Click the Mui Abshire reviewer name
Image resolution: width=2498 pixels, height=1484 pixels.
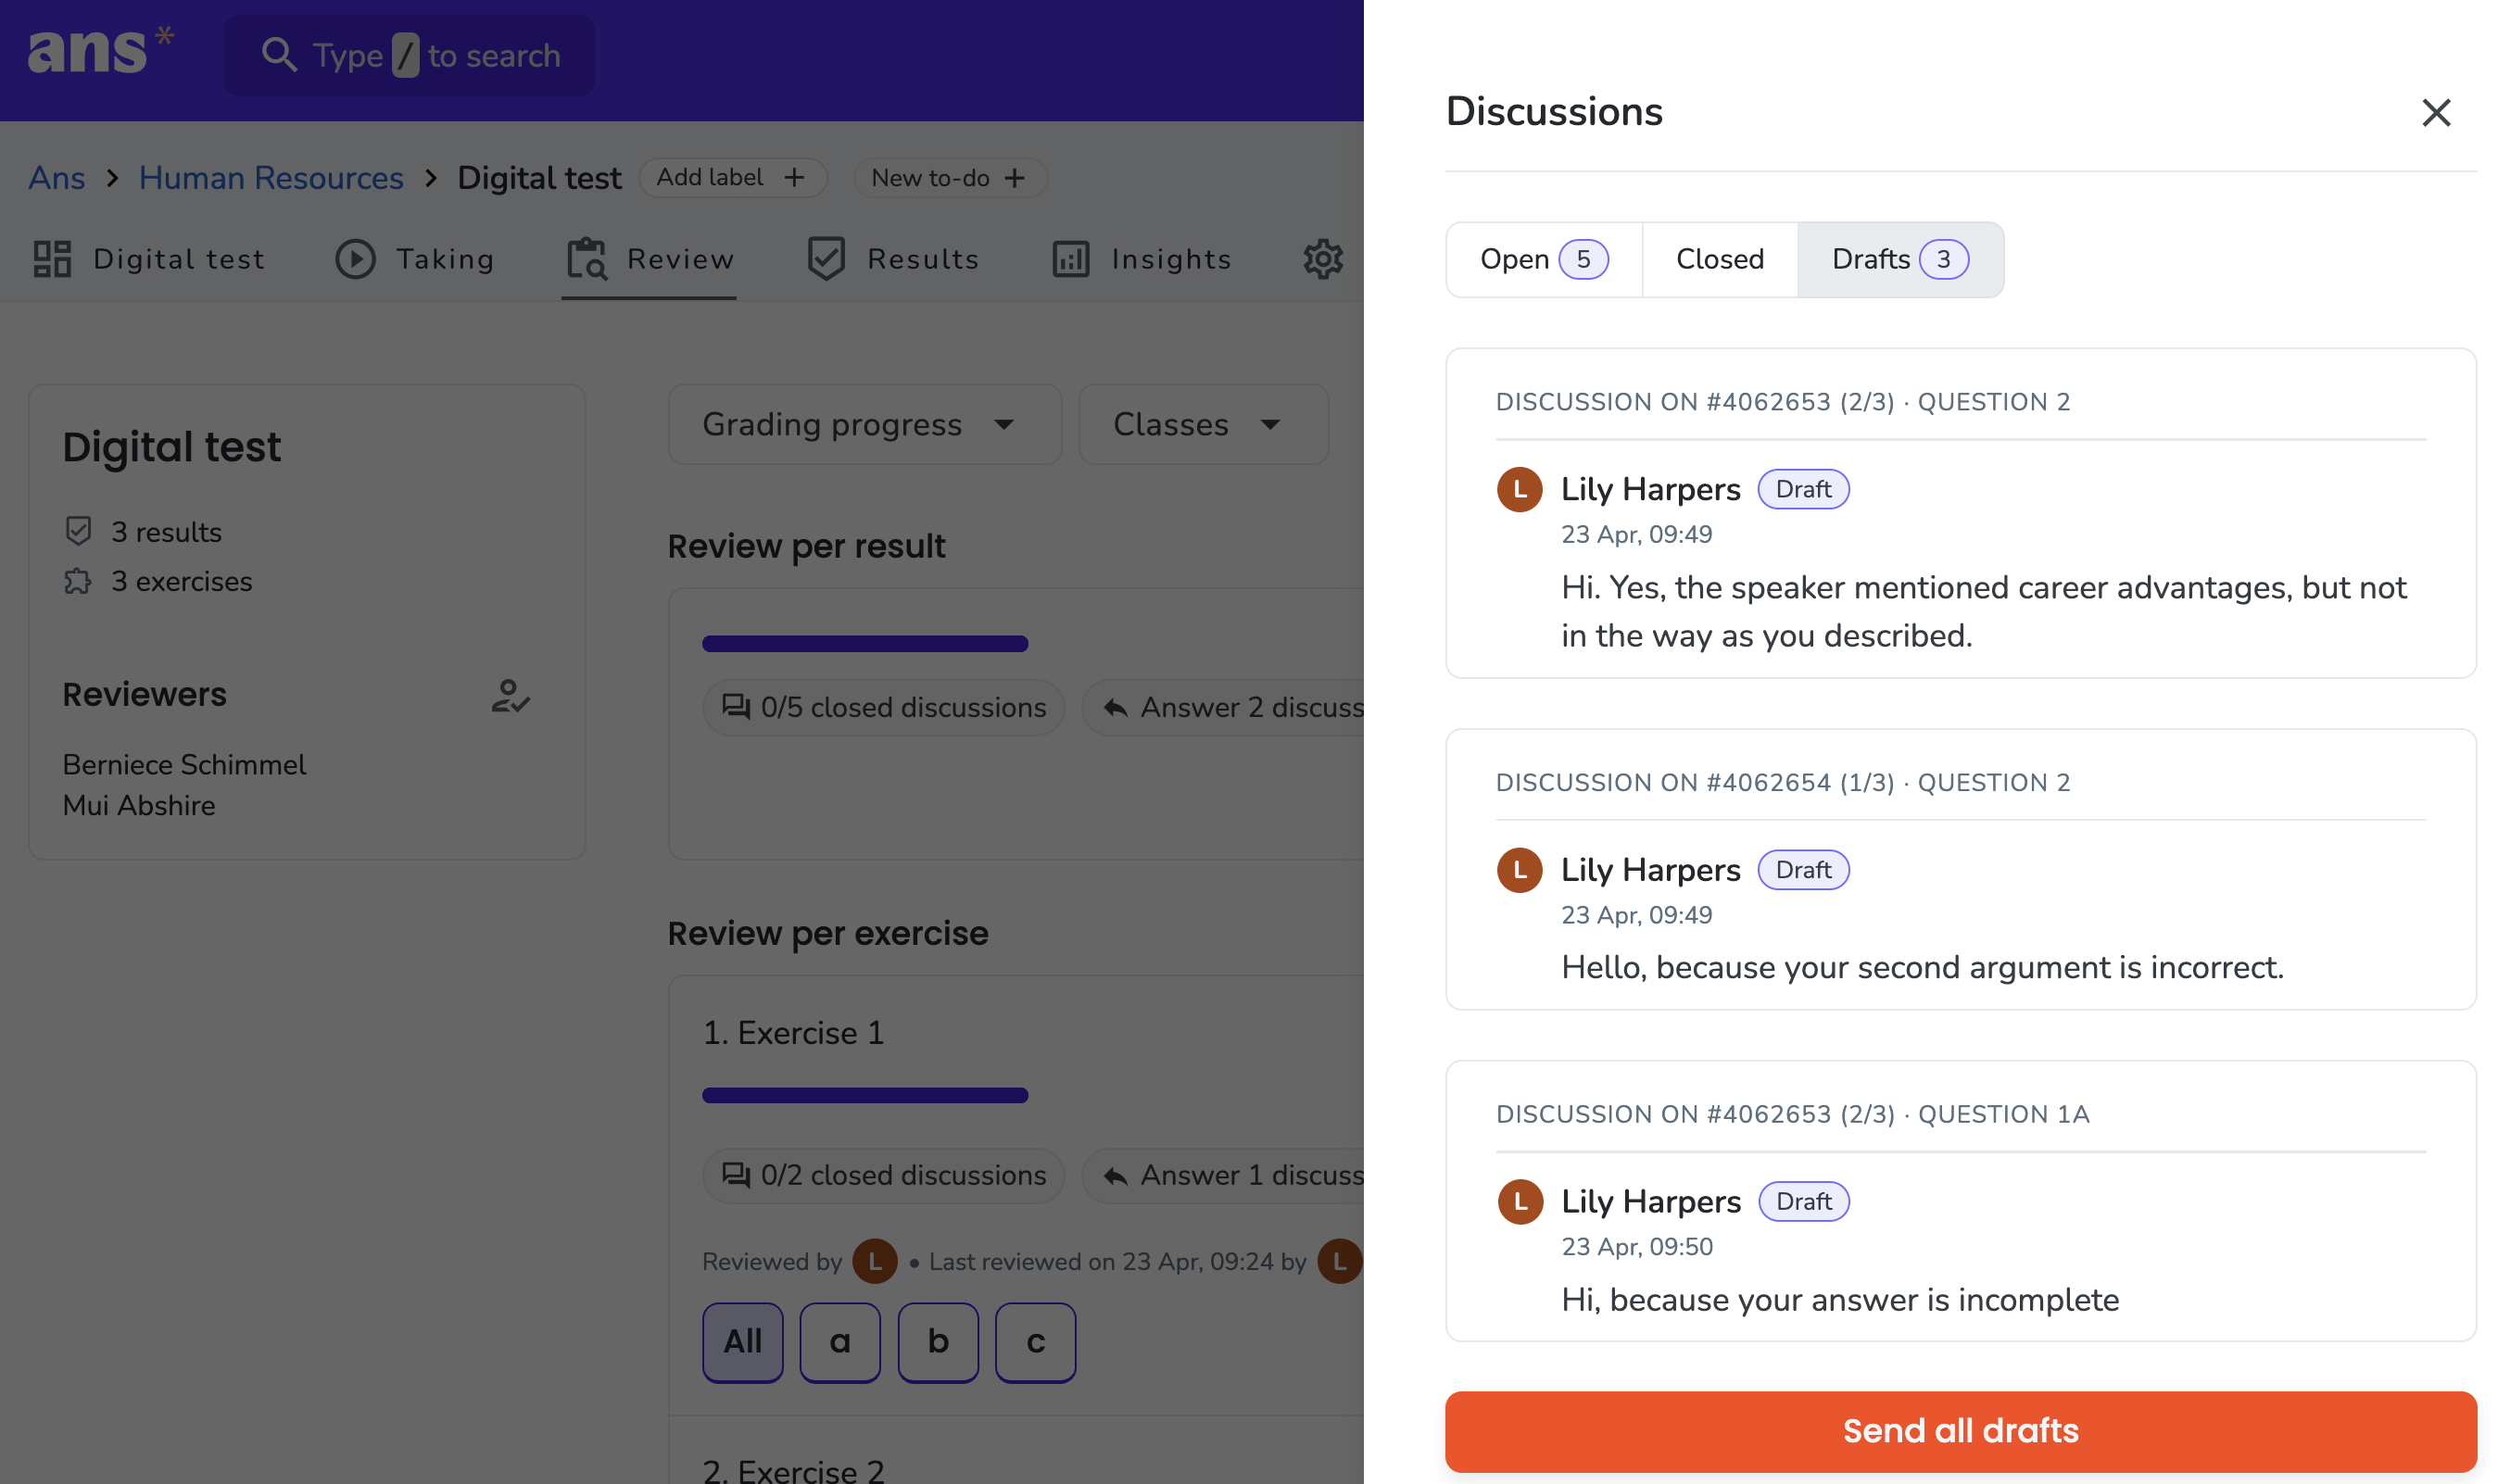click(x=139, y=805)
